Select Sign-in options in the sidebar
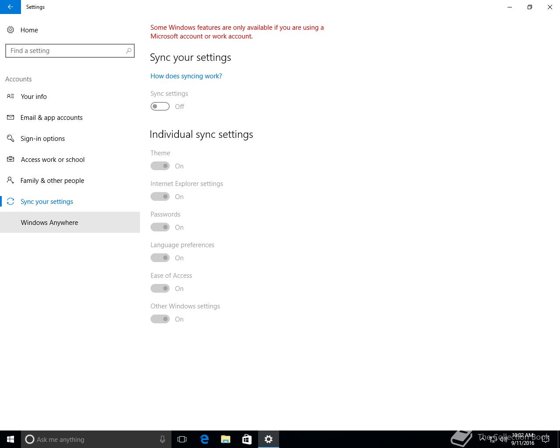This screenshot has height=448, width=560. [x=70, y=138]
